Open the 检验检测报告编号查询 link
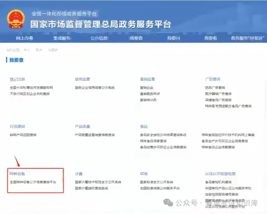The height and width of the screenshot is (214, 267). 222,194
